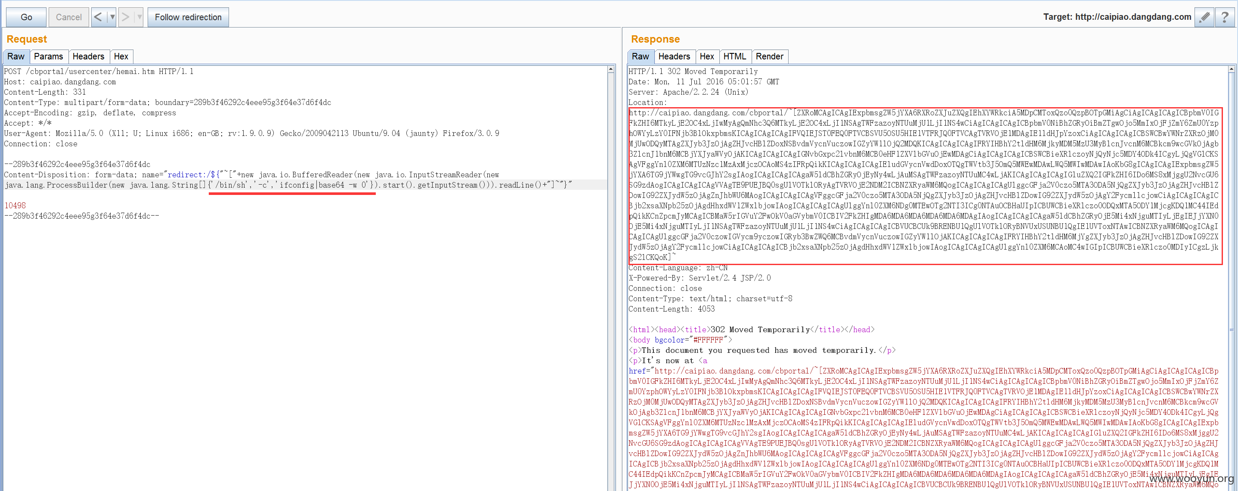Click the POST request line text
The height and width of the screenshot is (491, 1238).
[x=99, y=71]
